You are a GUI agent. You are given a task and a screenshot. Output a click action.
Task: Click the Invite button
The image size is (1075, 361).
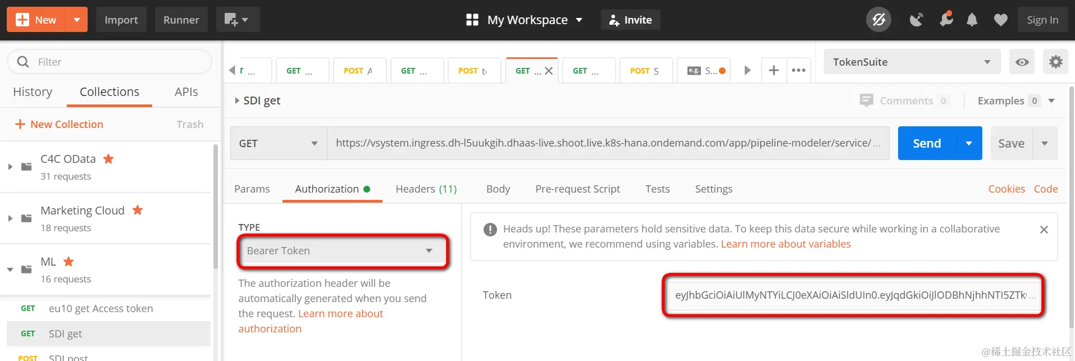coord(630,20)
